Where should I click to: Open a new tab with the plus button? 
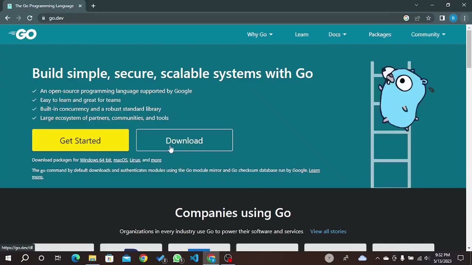pyautogui.click(x=93, y=6)
